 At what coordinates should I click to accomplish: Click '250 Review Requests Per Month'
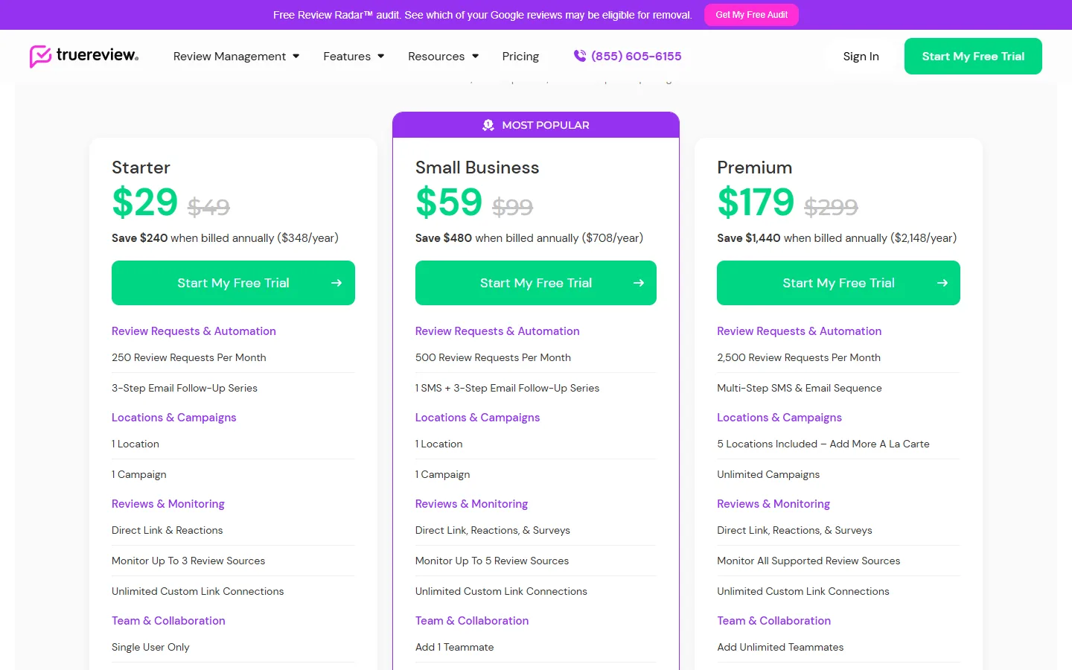pos(189,357)
